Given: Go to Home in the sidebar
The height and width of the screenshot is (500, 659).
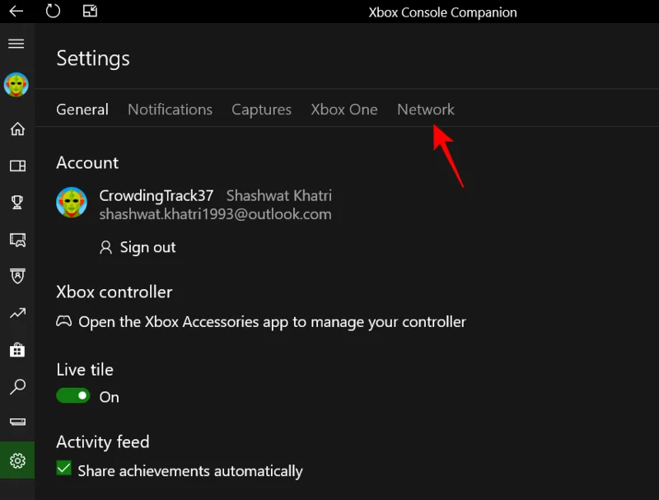Looking at the screenshot, I should coord(16,129).
